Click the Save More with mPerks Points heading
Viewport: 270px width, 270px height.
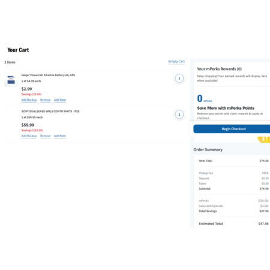[226, 108]
